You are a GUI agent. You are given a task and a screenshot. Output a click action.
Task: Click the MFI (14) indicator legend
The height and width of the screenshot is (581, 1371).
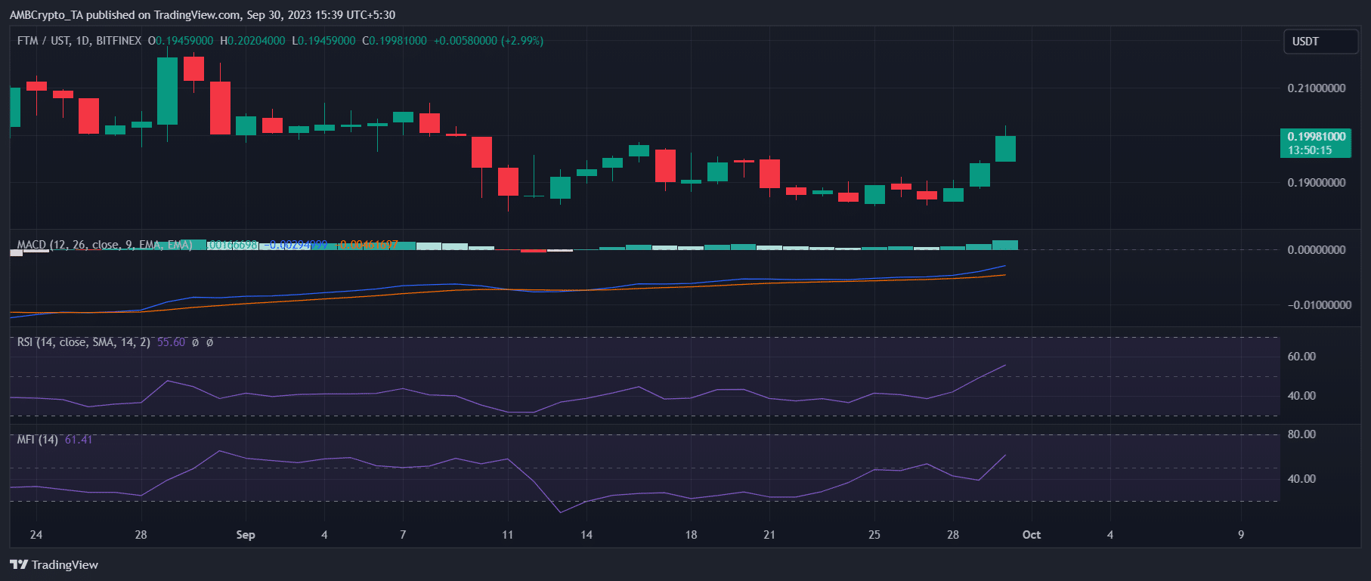click(38, 440)
